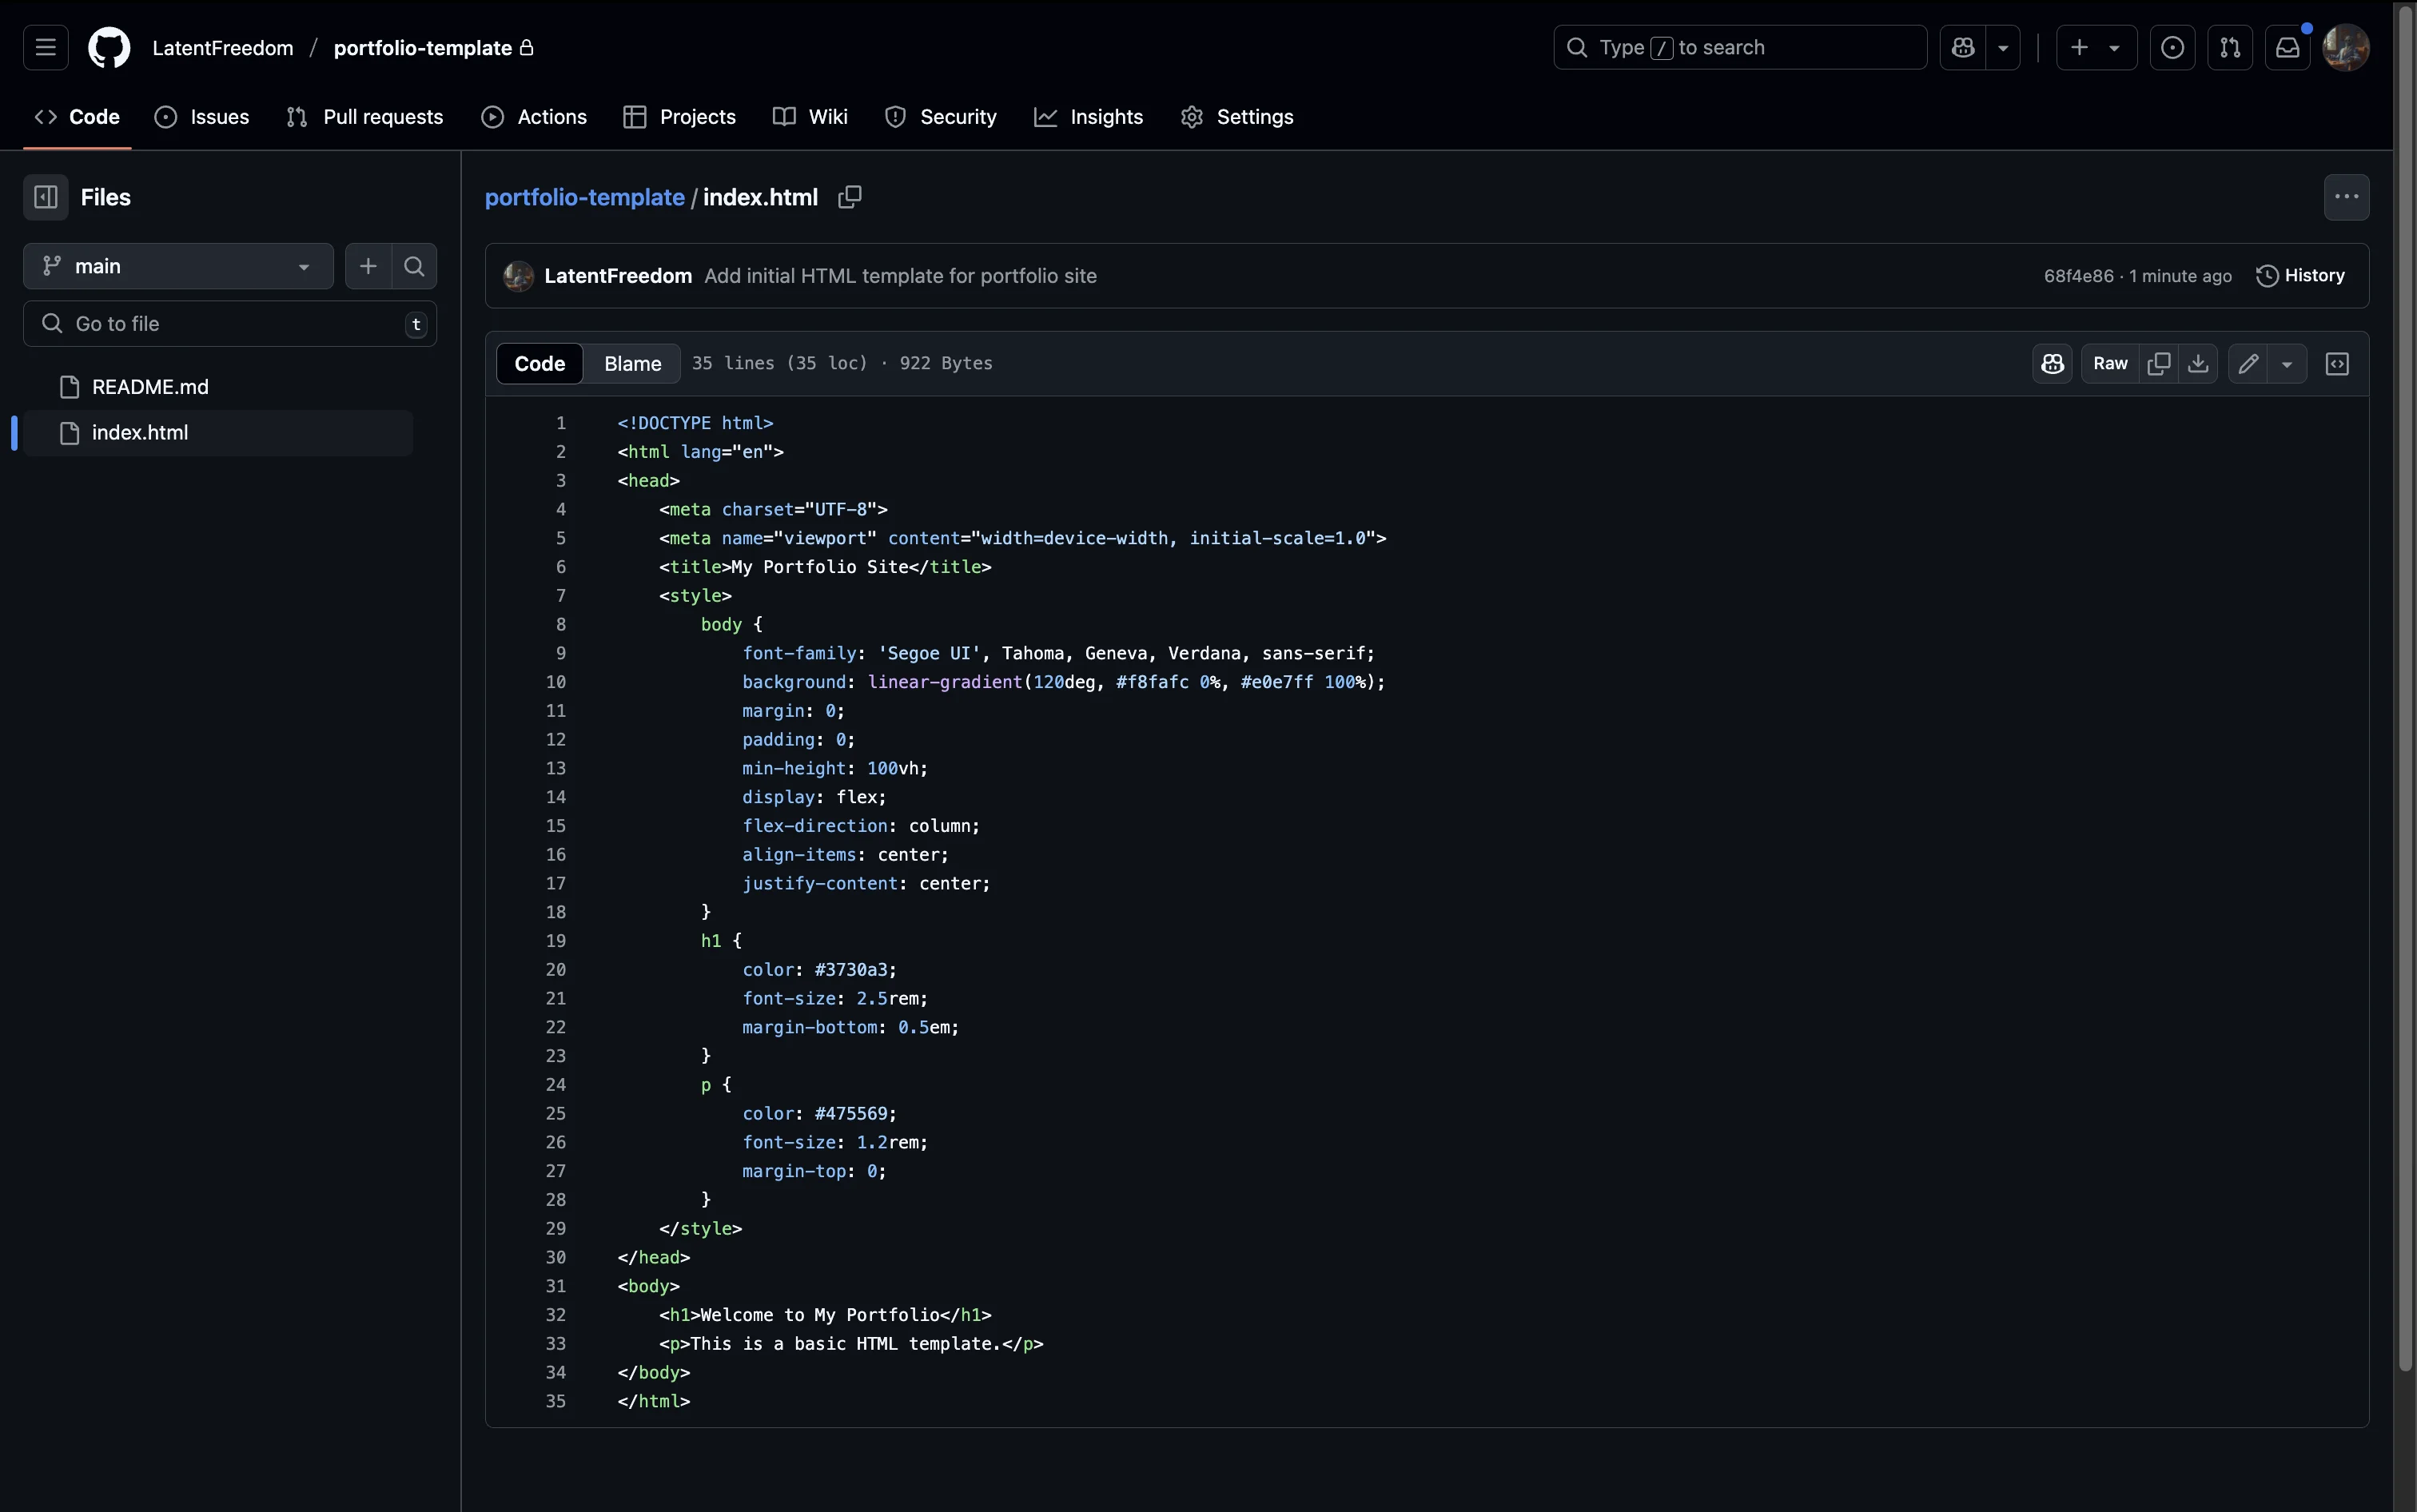Open the file options ellipsis menu

pos(2344,197)
